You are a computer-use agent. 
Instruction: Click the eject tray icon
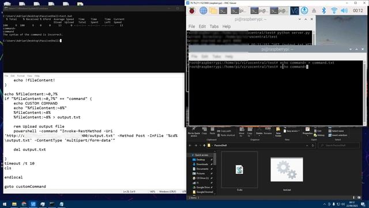pos(314,10)
